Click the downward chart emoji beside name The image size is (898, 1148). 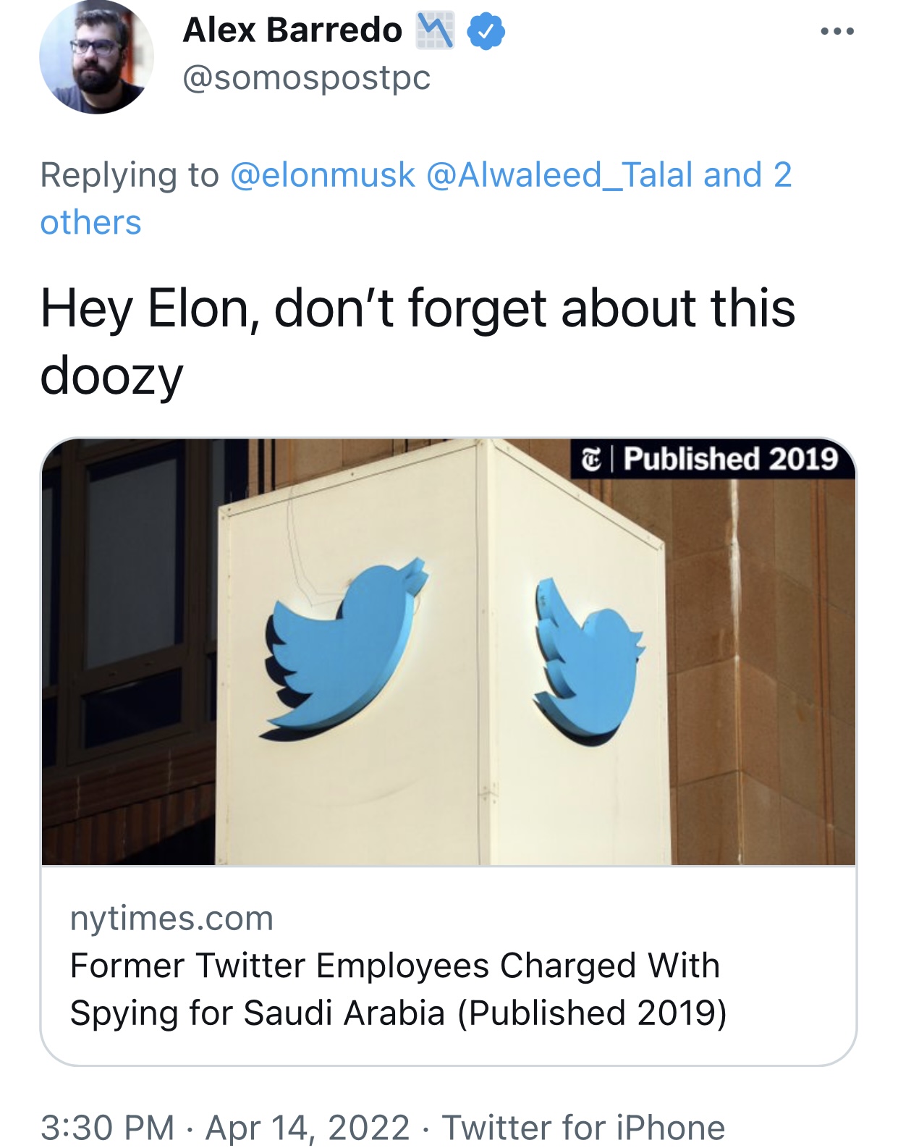click(435, 30)
